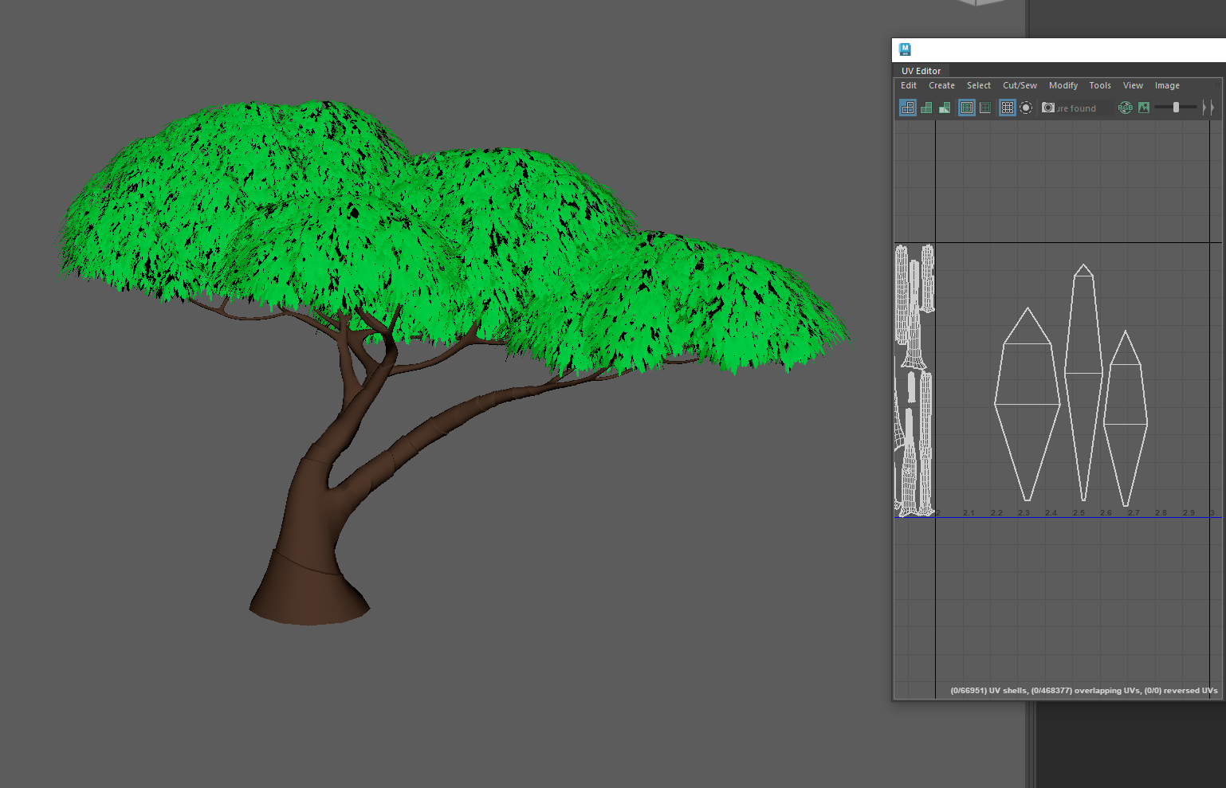1226x788 pixels.
Task: Click the isolate select circle icon
Action: click(x=1026, y=108)
